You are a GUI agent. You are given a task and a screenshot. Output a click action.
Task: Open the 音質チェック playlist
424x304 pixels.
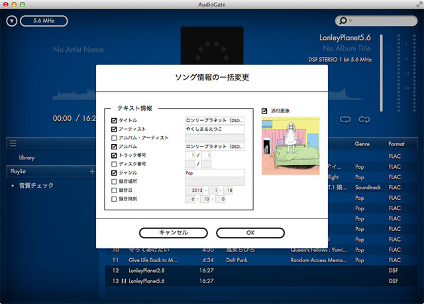36,185
